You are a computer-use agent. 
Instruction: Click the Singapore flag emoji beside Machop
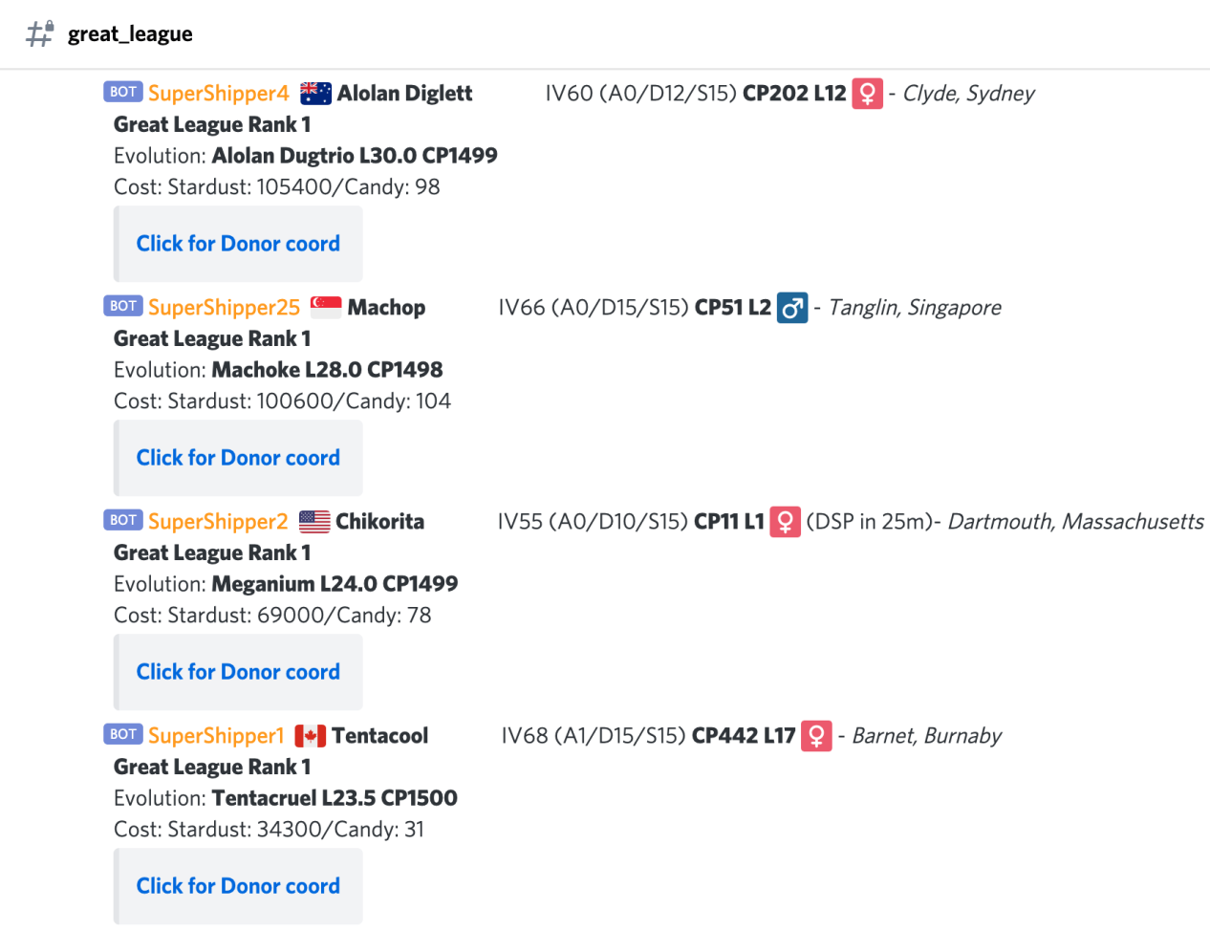click(326, 307)
